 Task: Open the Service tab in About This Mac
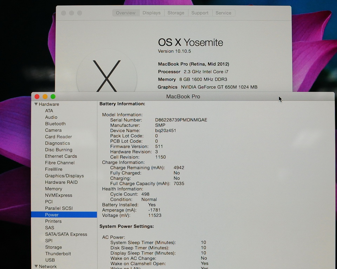coord(223,13)
